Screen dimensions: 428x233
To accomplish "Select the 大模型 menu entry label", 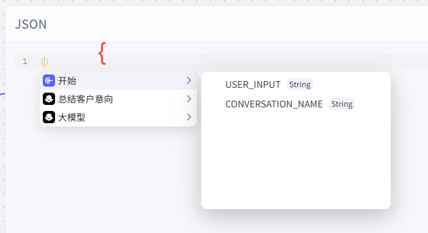I will [72, 117].
